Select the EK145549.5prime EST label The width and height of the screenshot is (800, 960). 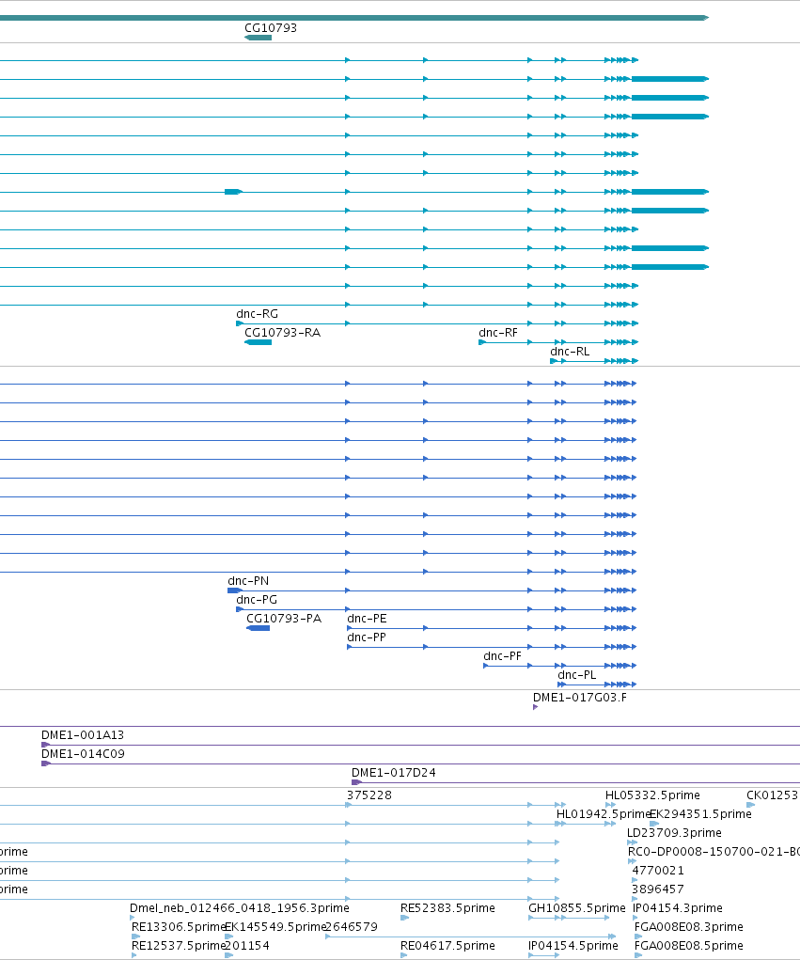point(275,927)
